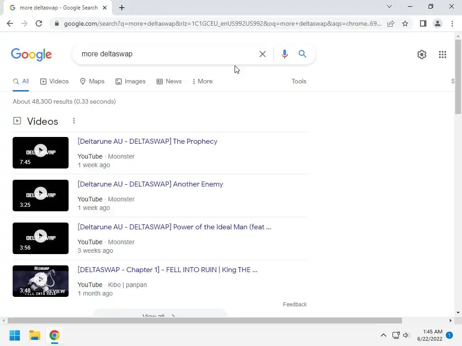Go to Google homepage via logo
Screen dimensions: 462x346
pos(31,55)
